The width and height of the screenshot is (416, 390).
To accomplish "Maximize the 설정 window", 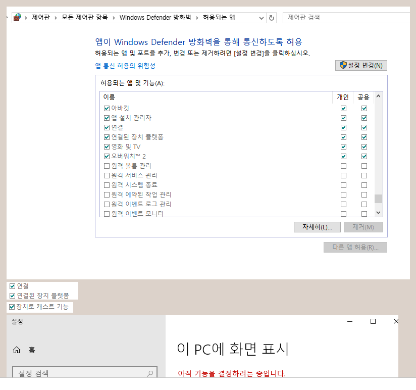I will [x=373, y=321].
